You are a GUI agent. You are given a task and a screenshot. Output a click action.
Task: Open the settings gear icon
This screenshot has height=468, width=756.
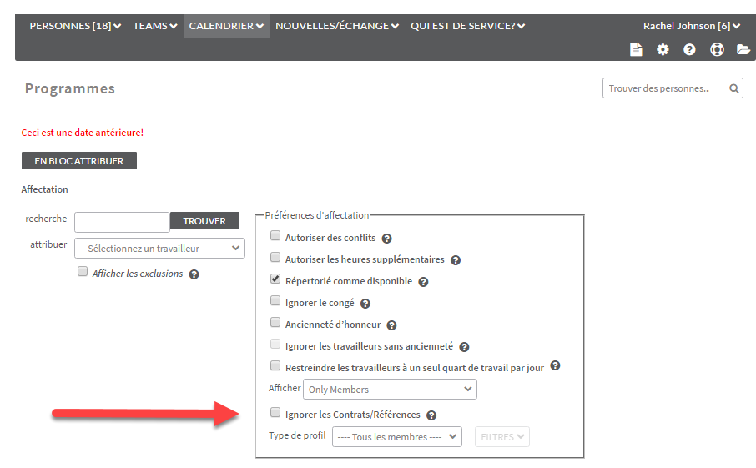tap(663, 50)
